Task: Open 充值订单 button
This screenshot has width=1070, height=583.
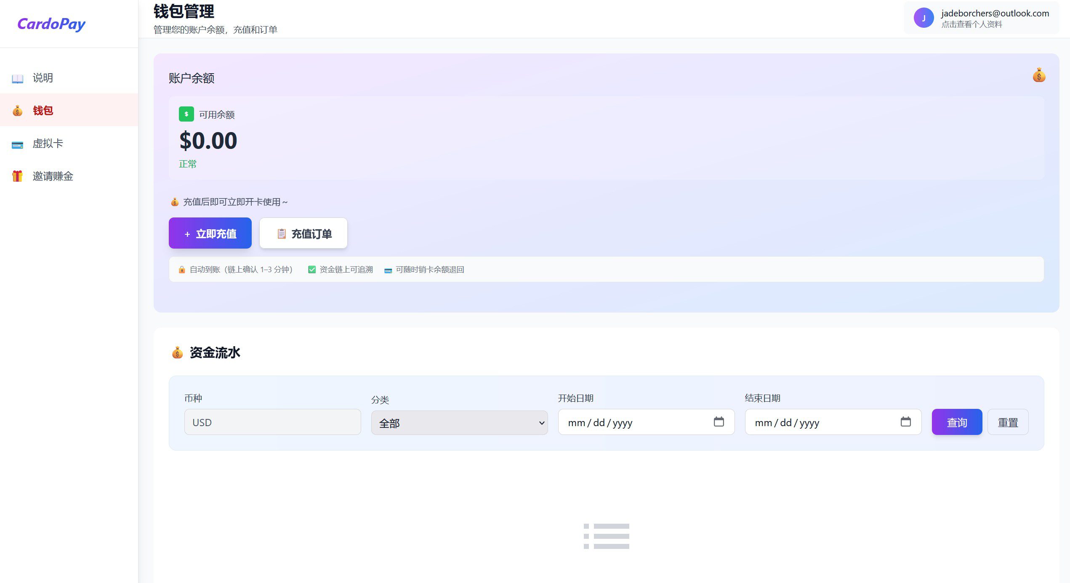Action: pyautogui.click(x=303, y=233)
